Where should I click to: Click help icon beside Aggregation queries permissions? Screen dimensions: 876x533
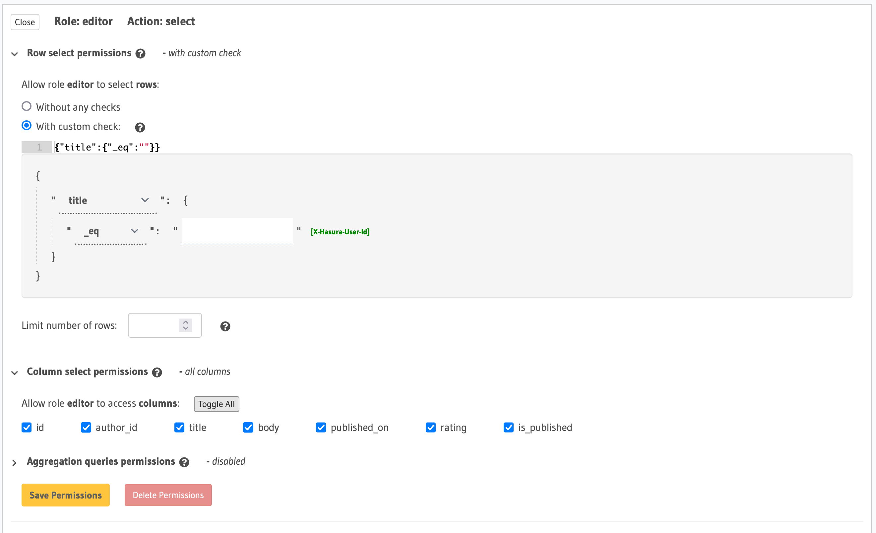tap(184, 462)
